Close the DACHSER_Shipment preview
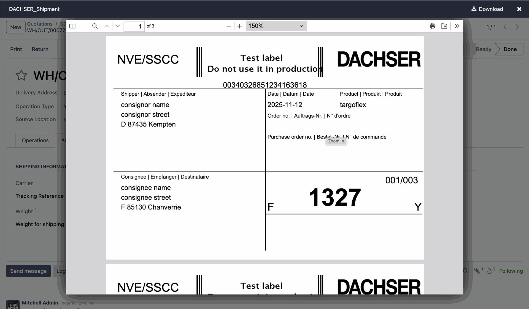 [x=519, y=9]
